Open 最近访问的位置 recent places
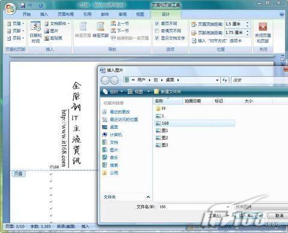The width and height of the screenshot is (288, 233). pyautogui.click(x=120, y=120)
